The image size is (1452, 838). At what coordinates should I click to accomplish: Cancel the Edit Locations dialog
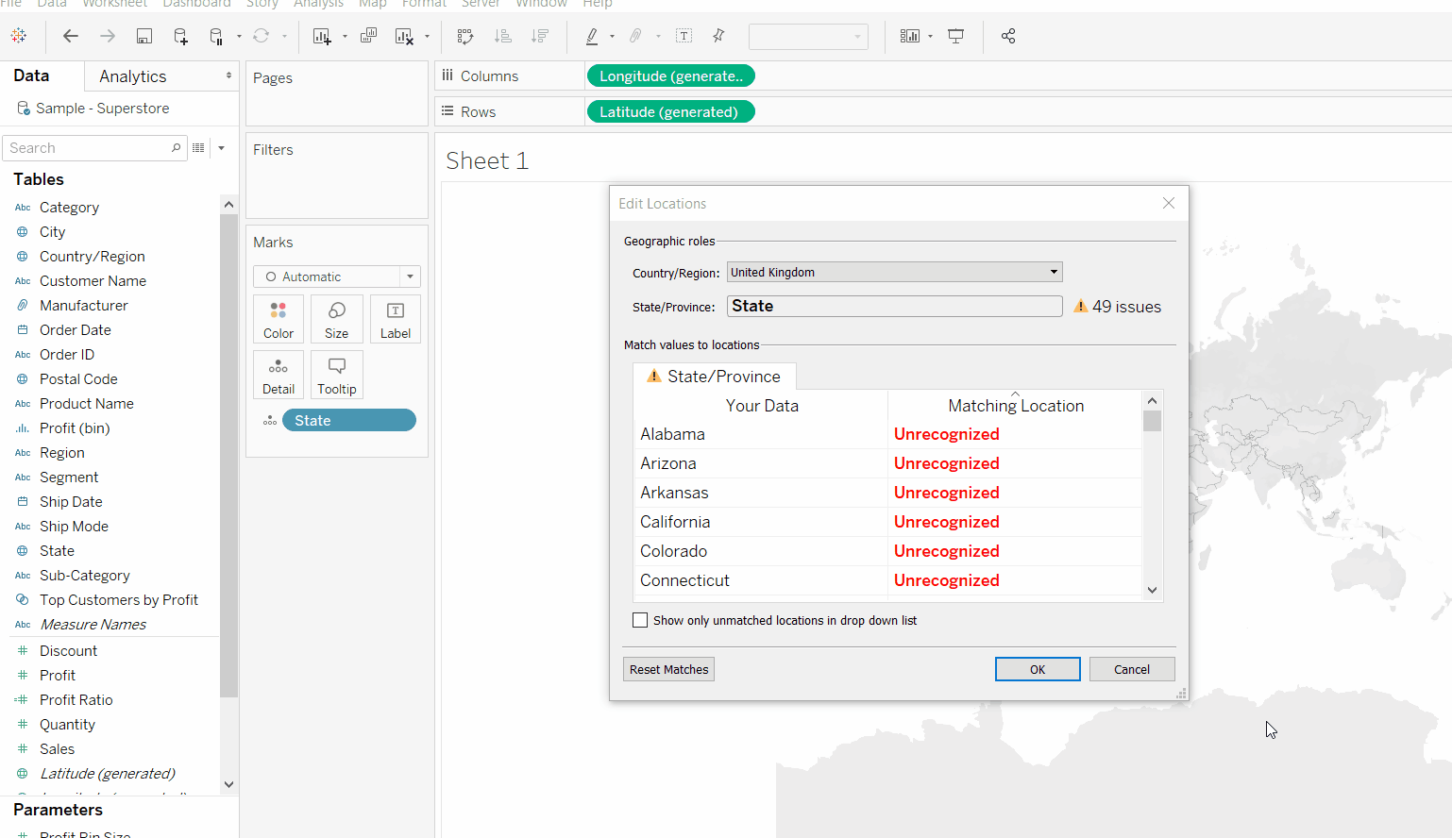[1131, 669]
